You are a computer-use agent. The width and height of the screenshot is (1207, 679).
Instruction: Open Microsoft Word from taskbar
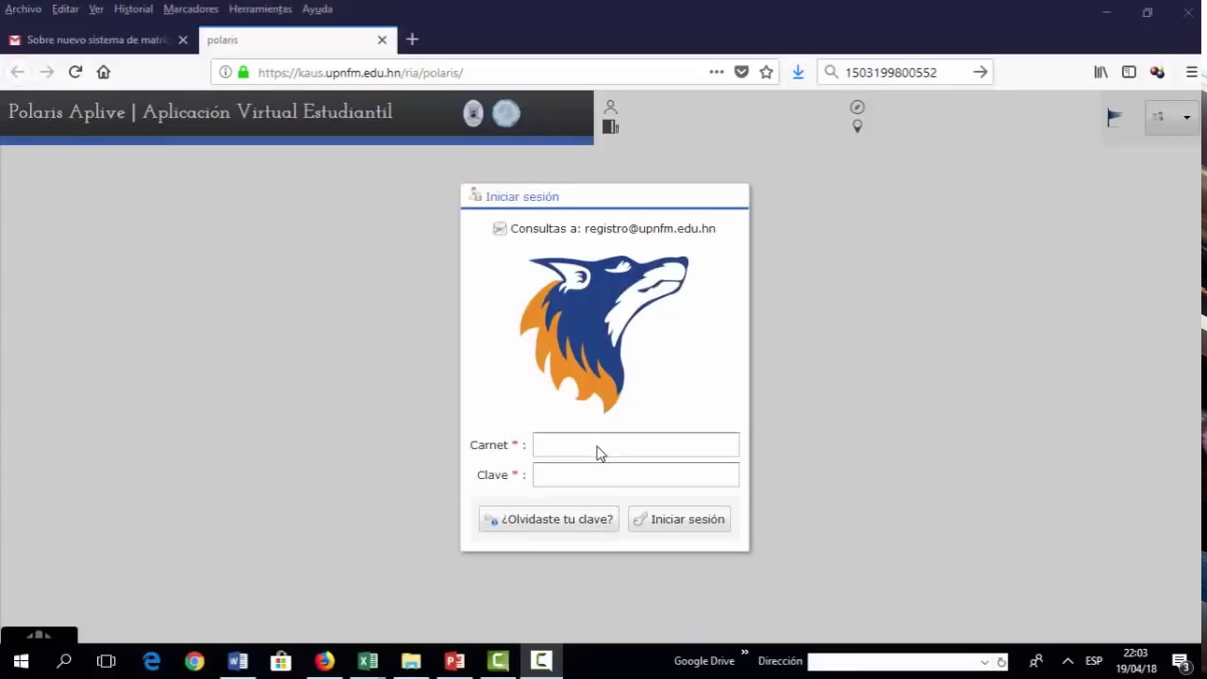click(238, 661)
